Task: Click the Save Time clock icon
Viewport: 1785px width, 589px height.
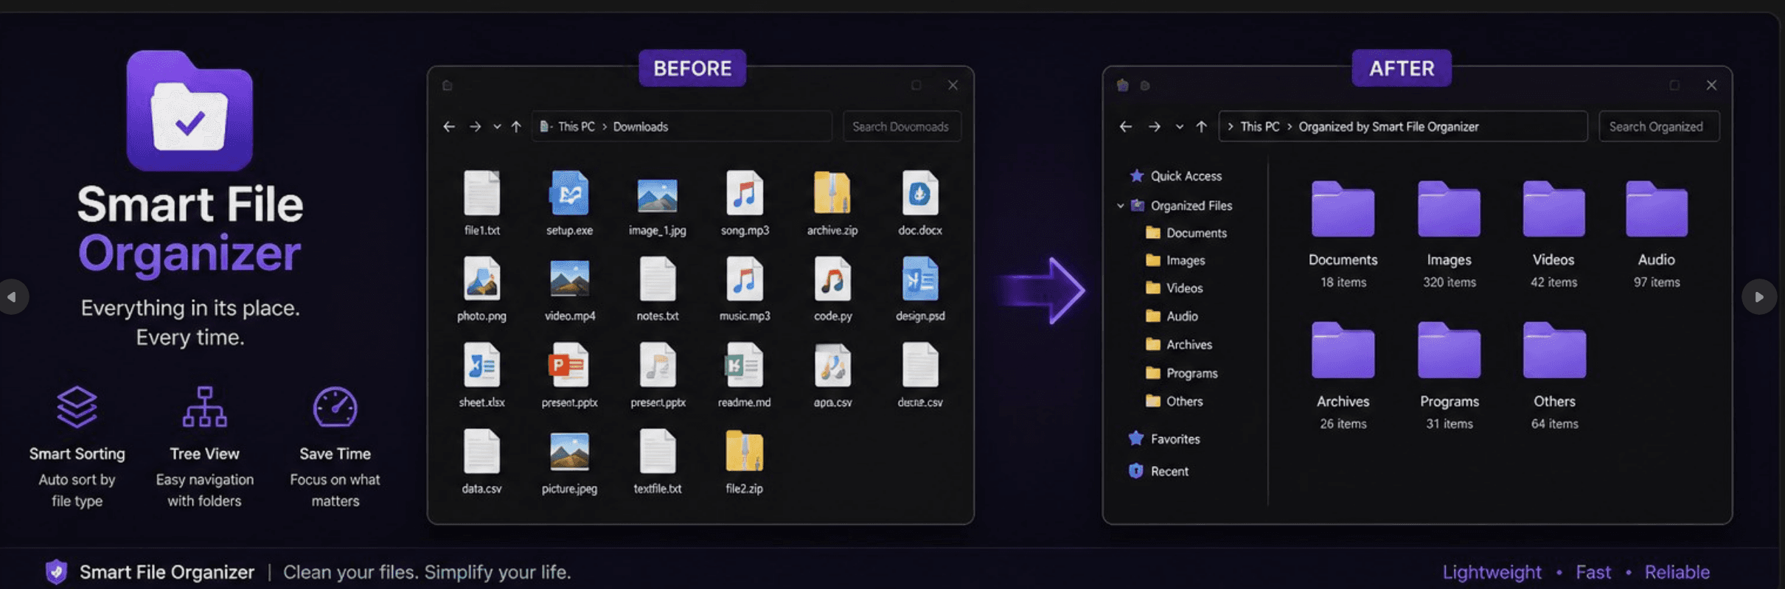Action: pos(335,406)
